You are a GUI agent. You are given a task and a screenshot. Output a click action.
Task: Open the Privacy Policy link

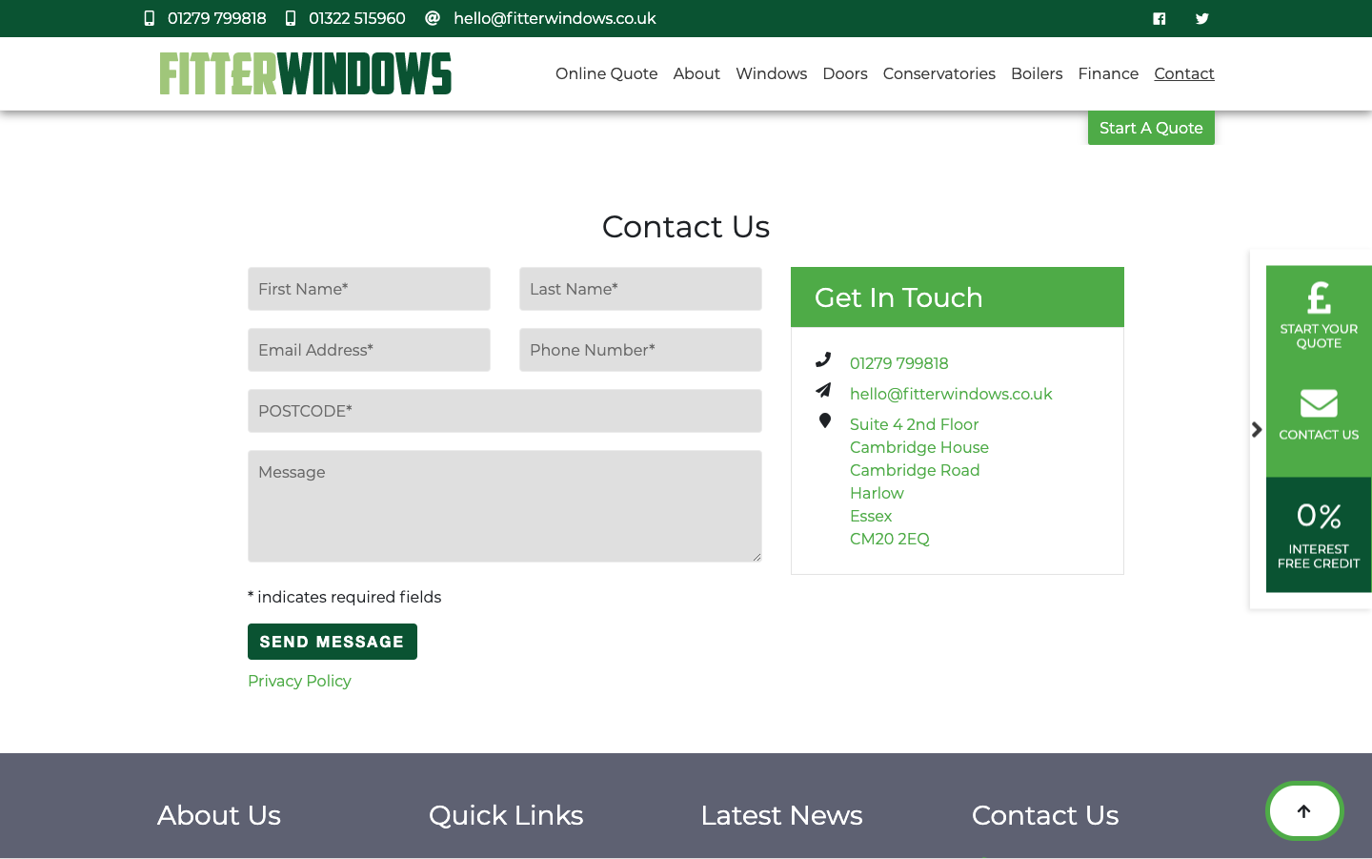click(x=299, y=681)
